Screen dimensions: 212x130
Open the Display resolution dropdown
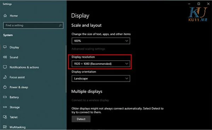[x=101, y=64]
